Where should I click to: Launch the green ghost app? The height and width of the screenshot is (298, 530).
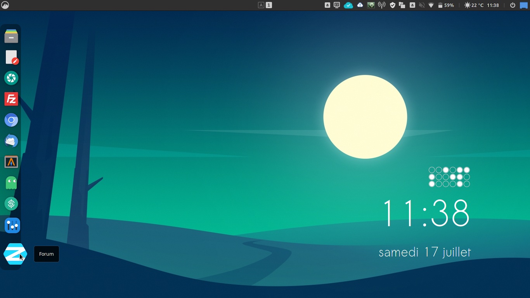11,183
